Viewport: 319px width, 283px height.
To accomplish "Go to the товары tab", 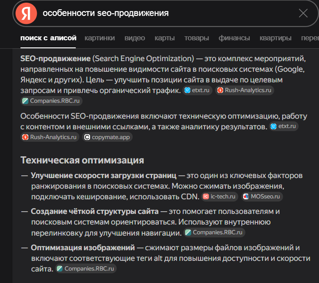I will pos(197,38).
